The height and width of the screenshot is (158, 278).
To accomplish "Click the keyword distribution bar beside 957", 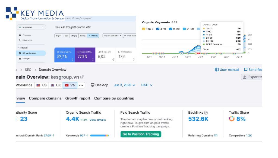I will click(x=99, y=136).
